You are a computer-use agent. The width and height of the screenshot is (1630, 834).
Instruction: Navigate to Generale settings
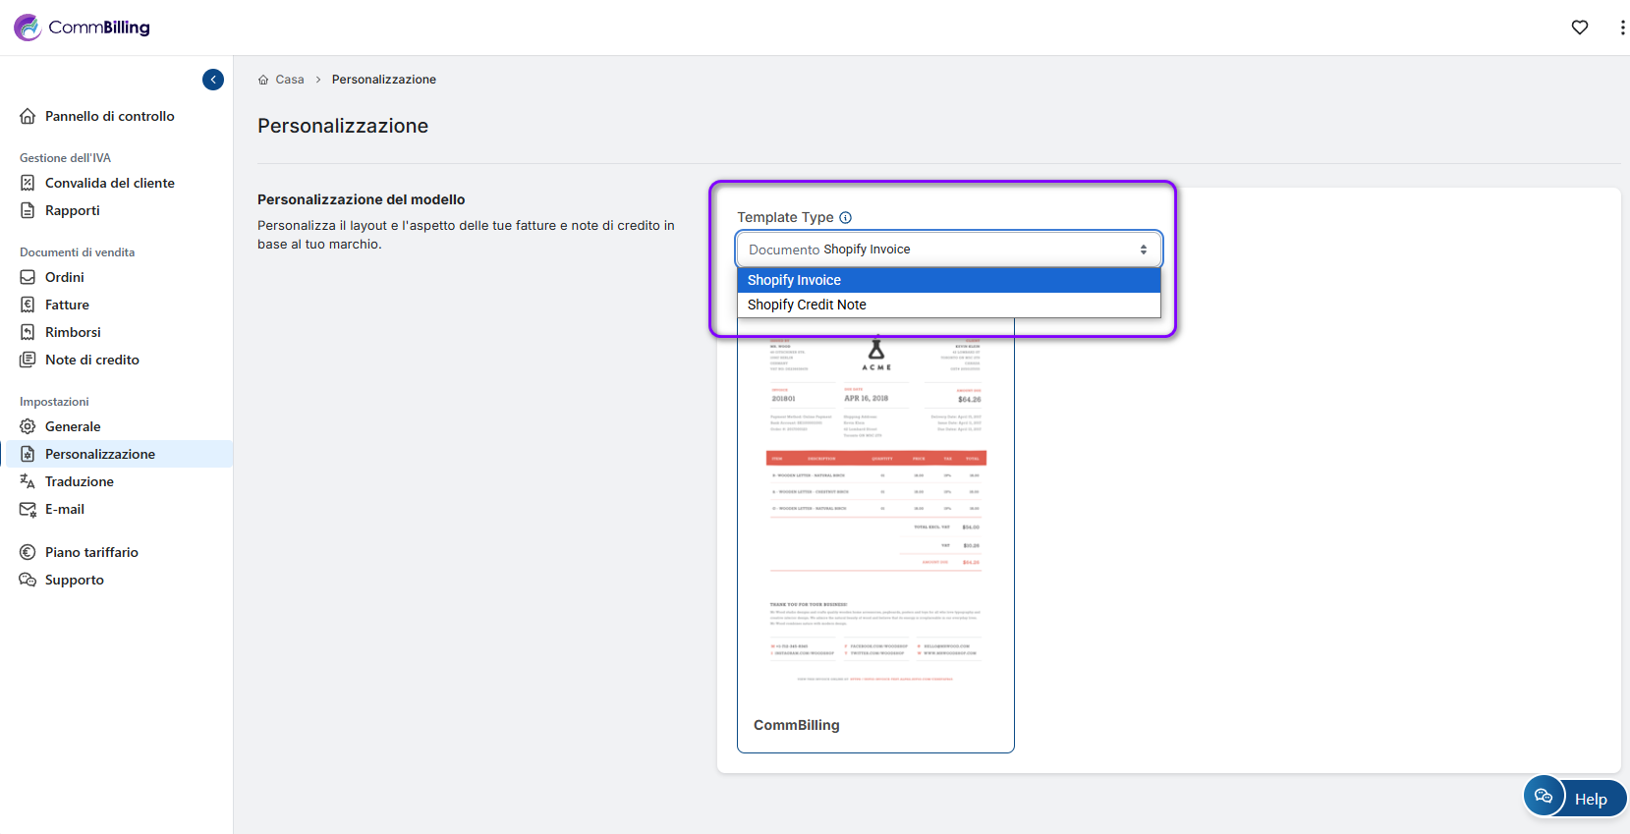[73, 426]
